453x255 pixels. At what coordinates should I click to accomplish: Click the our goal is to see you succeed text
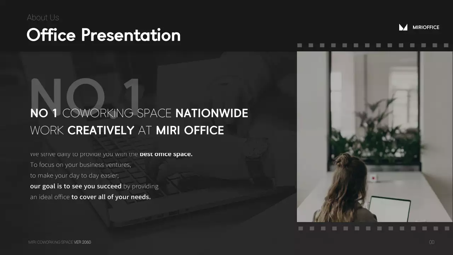click(x=75, y=186)
